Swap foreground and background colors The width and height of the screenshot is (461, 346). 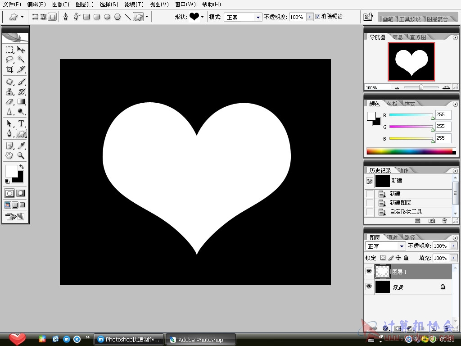[22, 167]
